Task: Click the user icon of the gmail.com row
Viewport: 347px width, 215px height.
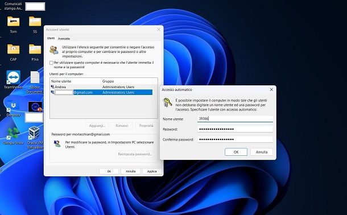Action: pyautogui.click(x=52, y=92)
